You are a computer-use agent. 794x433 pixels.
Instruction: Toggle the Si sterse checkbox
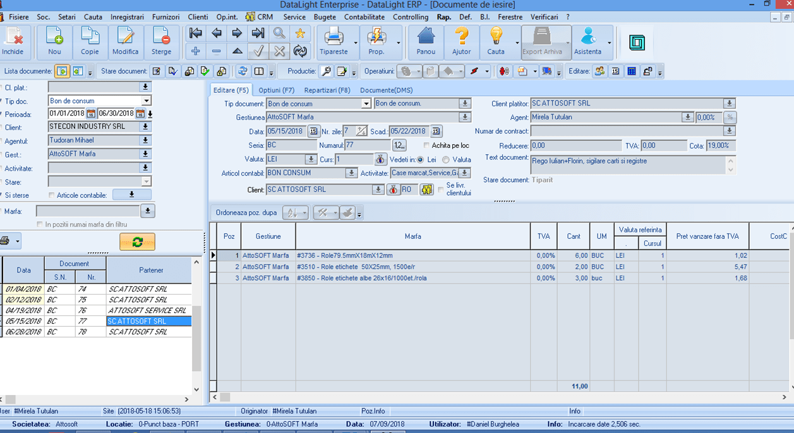point(1,195)
